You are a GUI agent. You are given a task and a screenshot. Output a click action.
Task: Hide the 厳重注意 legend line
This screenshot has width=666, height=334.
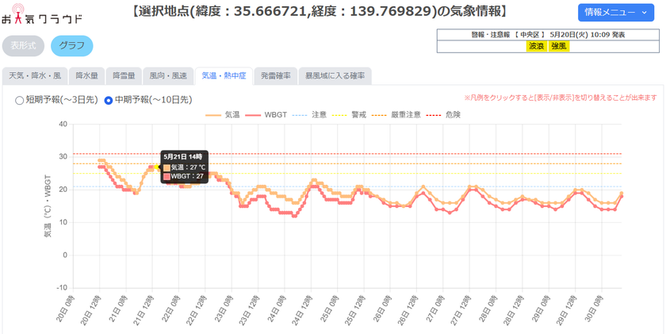pyautogui.click(x=396, y=115)
